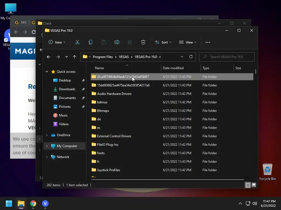Open recent locations dropdown chevron

(x=66, y=57)
